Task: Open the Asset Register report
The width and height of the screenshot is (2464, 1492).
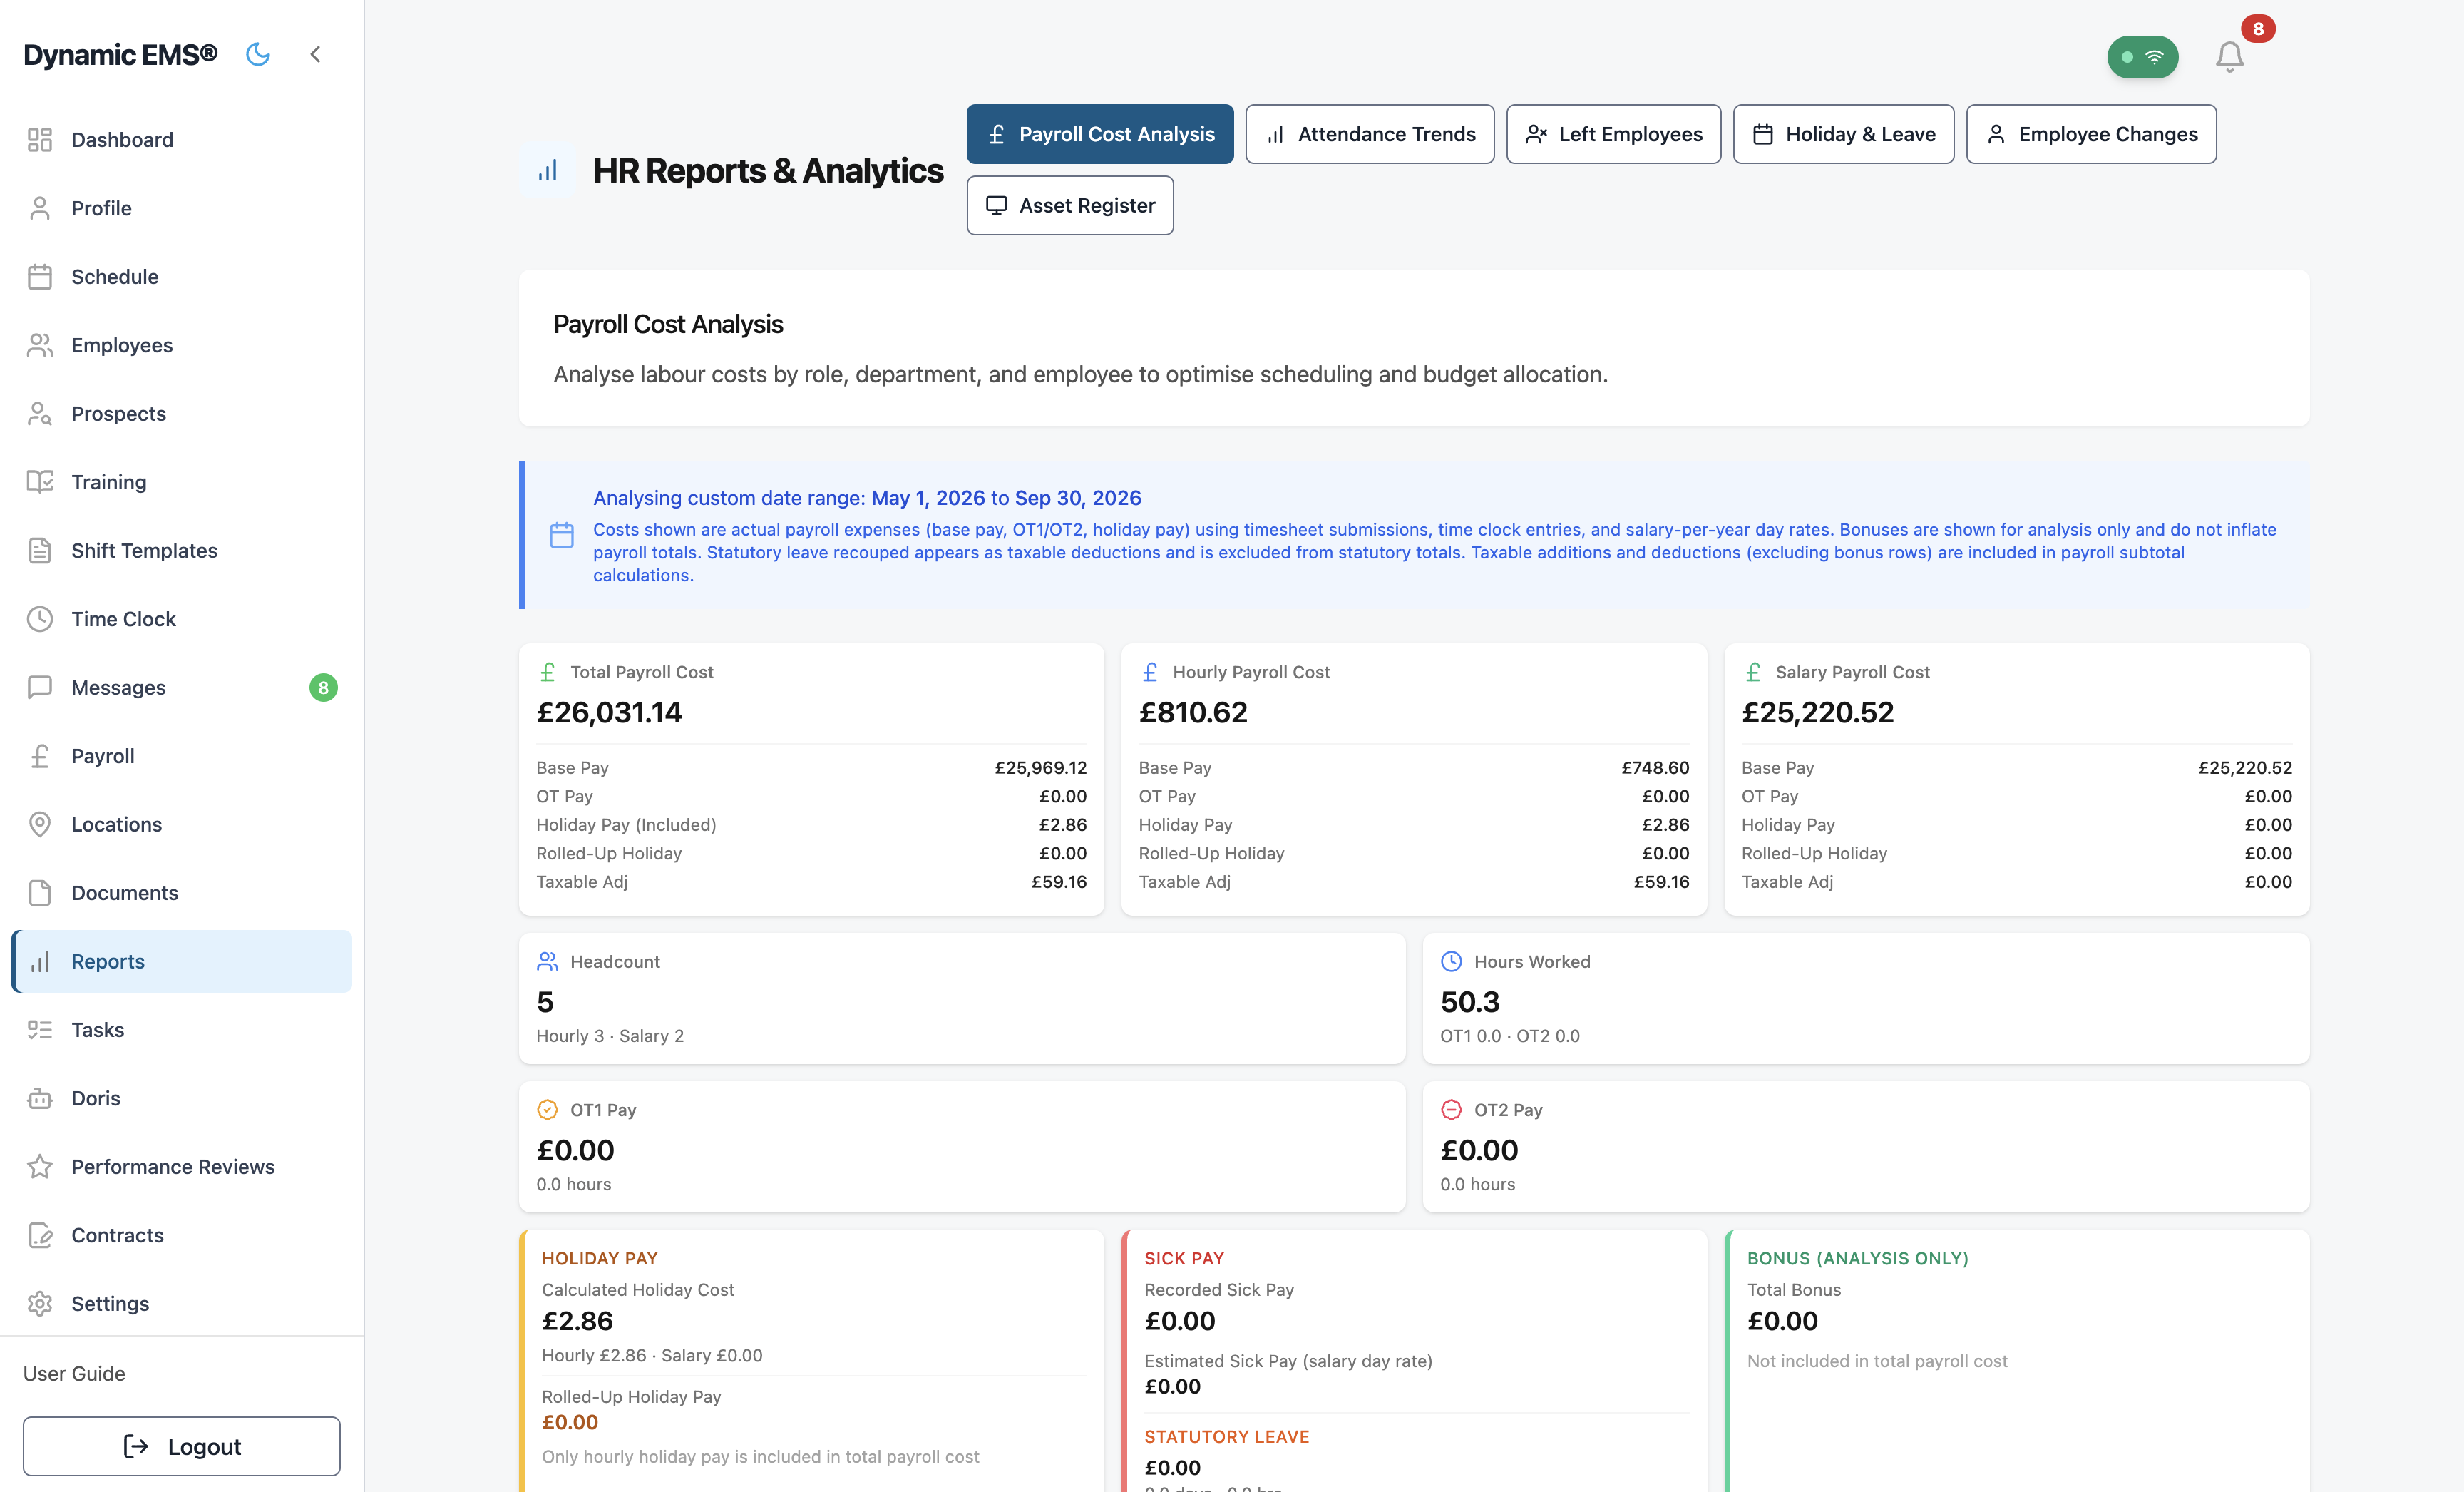Action: (1070, 206)
